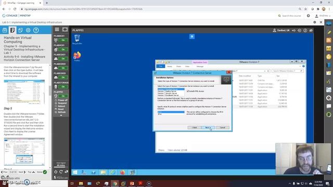Click Suspend for PLAPP01
Viewport: 333px width, 187px height.
61,103
